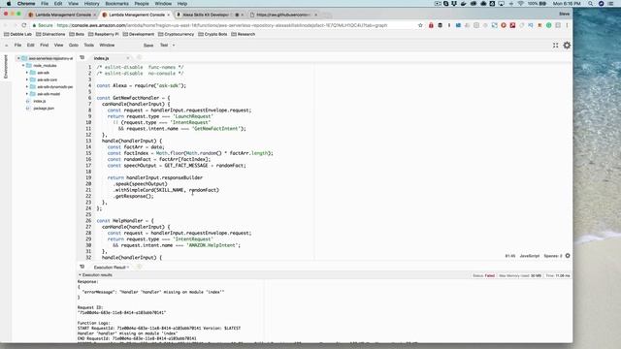Image resolution: width=621 pixels, height=349 pixels.
Task: Open the Wi-Fi status menu
Action: pyautogui.click(x=521, y=4)
